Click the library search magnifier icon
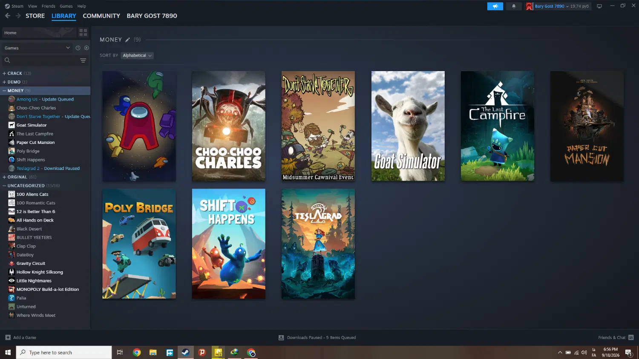 7,60
